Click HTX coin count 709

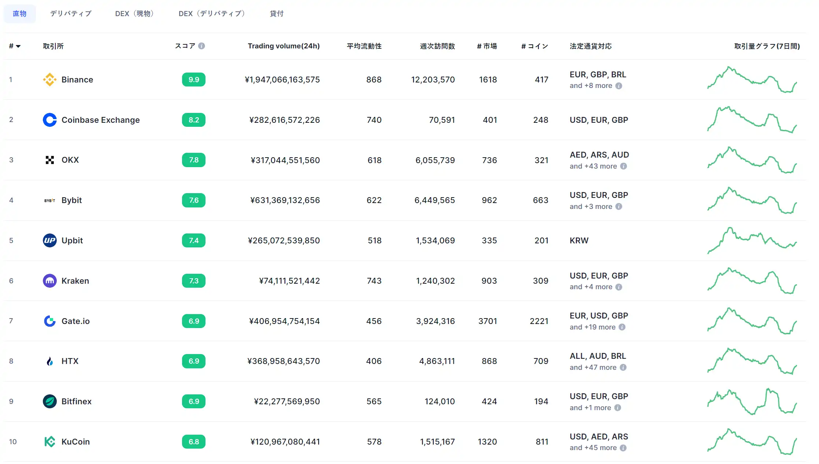point(541,361)
